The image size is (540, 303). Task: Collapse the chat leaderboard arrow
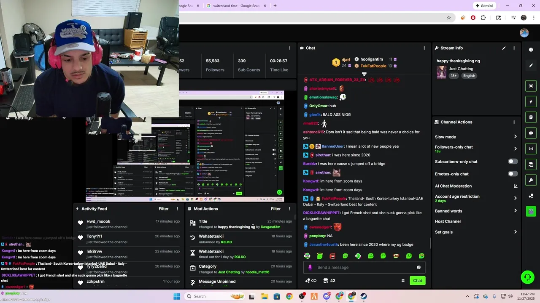point(364,74)
